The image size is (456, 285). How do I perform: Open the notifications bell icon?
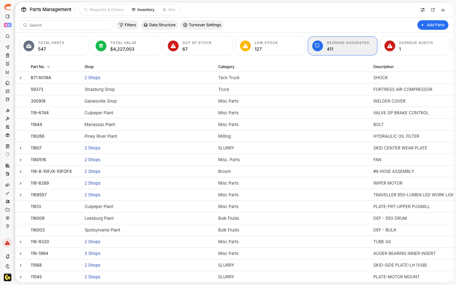tap(8, 256)
